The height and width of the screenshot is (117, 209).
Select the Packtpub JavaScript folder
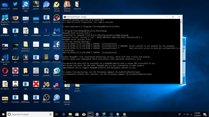coord(25,46)
